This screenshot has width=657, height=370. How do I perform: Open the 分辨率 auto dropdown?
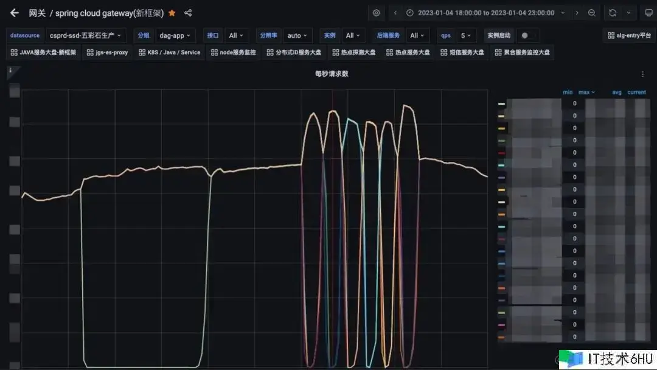[x=297, y=36]
